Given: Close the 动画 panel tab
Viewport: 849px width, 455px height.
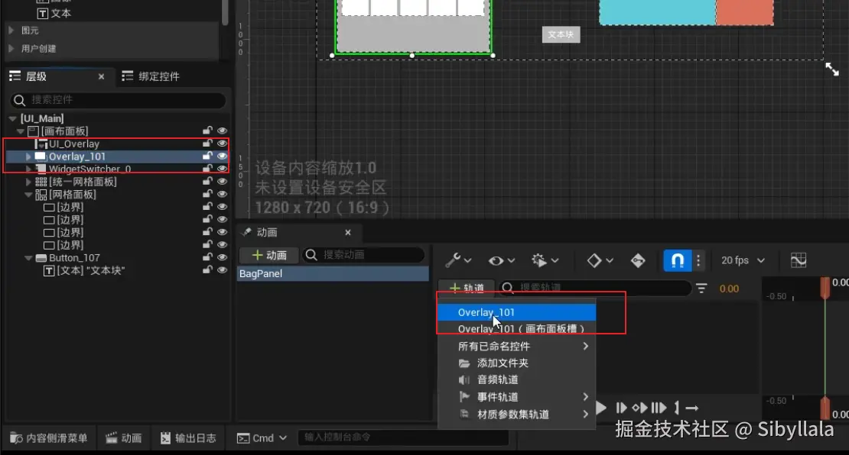Looking at the screenshot, I should pyautogui.click(x=347, y=232).
